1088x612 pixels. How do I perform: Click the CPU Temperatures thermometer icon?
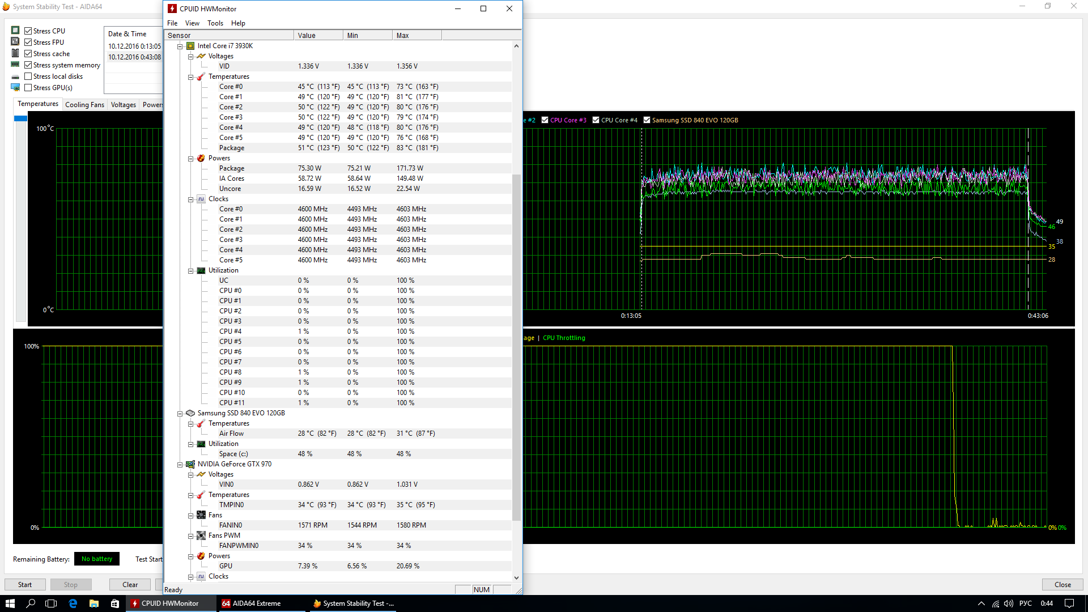click(201, 76)
